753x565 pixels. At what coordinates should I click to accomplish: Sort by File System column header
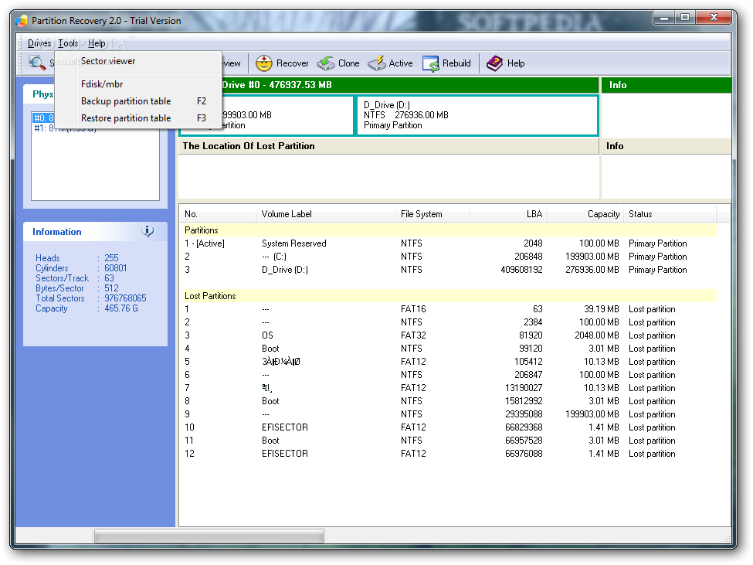coord(432,214)
